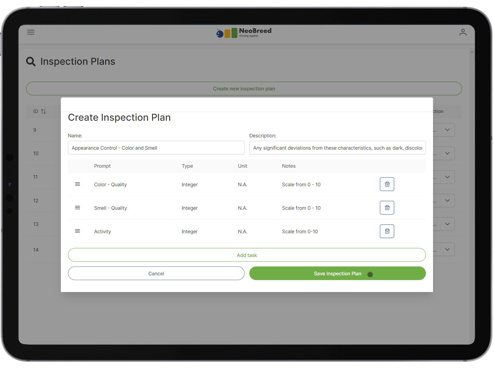Open the hamburger navigation menu

pos(31,32)
